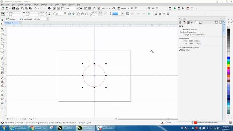Open the Transparency tab in Properties docker

[x=188, y=23]
